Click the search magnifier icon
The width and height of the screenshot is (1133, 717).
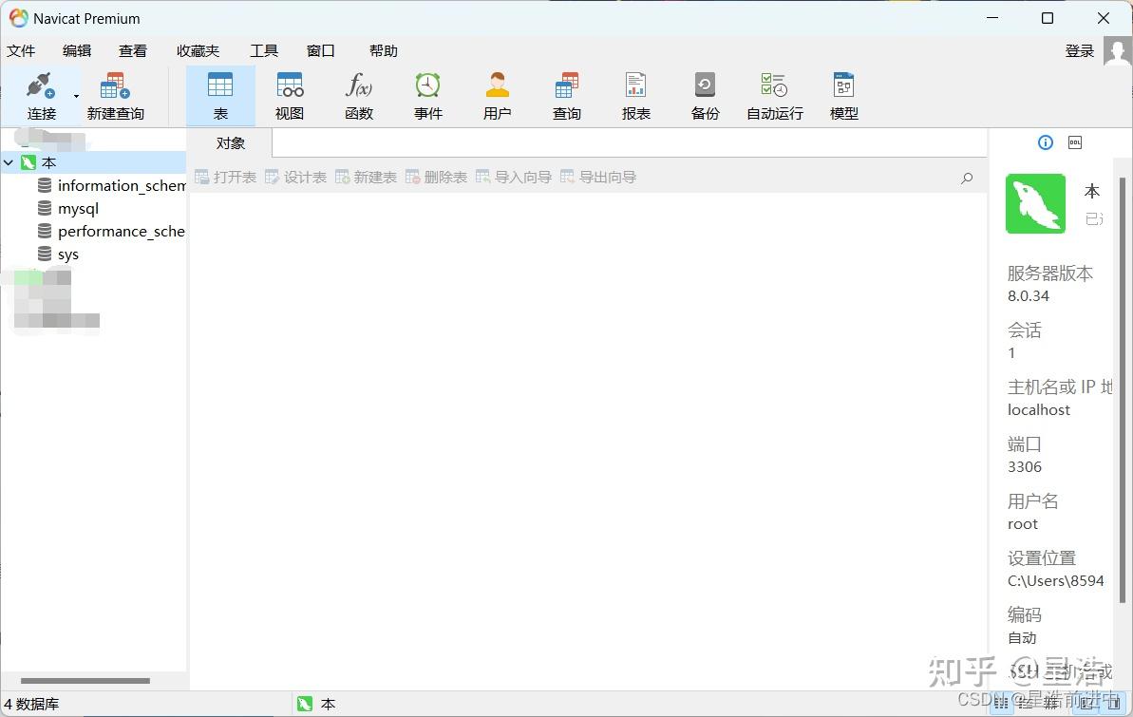click(967, 178)
